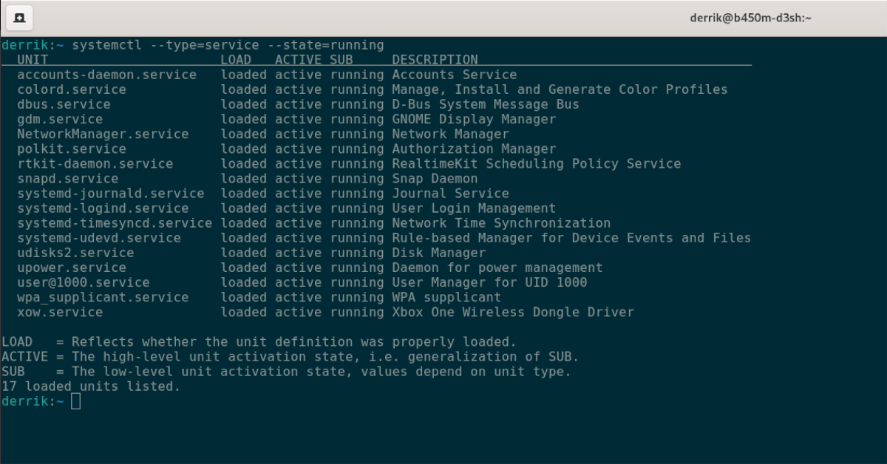Select the Snap Daemon description
This screenshot has height=464, width=887.
tap(435, 178)
